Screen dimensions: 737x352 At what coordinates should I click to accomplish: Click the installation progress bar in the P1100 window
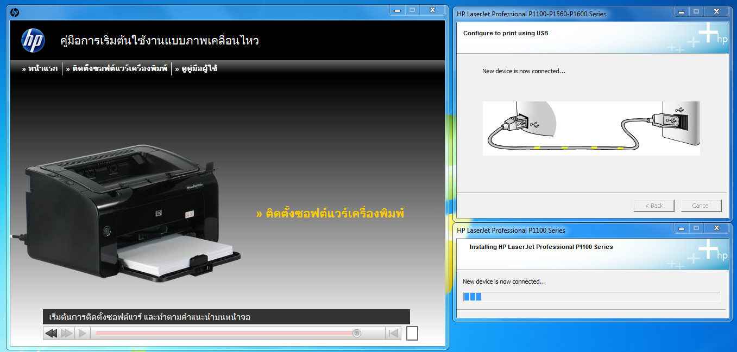[x=591, y=297]
